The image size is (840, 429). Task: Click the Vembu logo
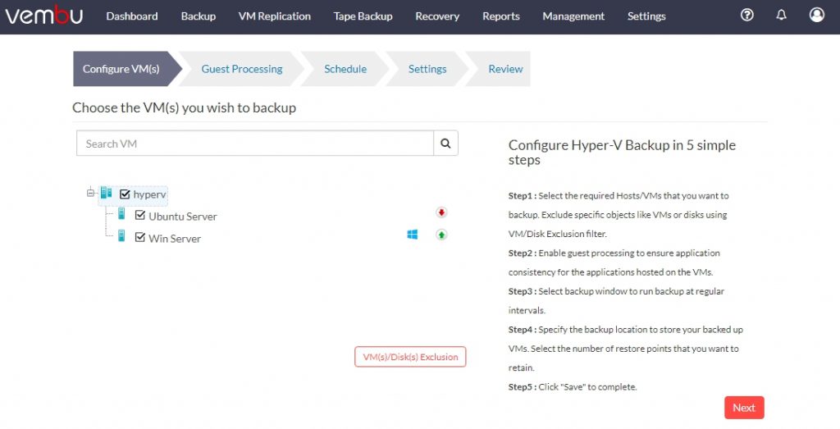44,15
